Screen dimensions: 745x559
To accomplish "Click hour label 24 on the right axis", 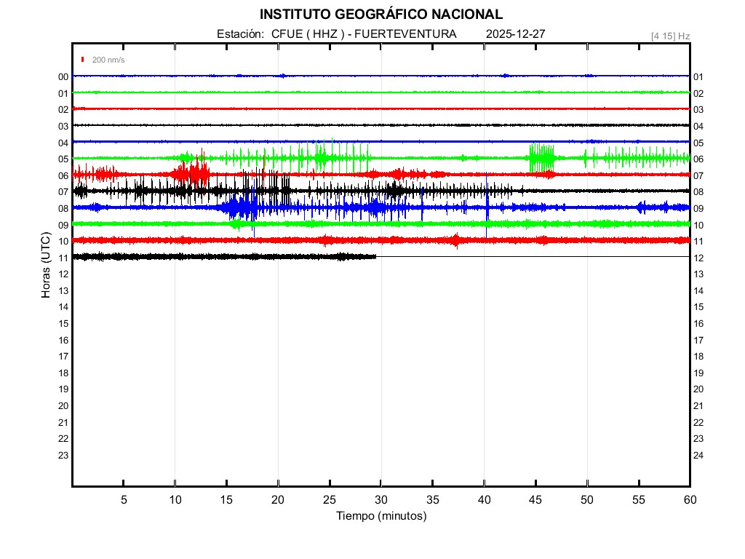I will point(698,456).
